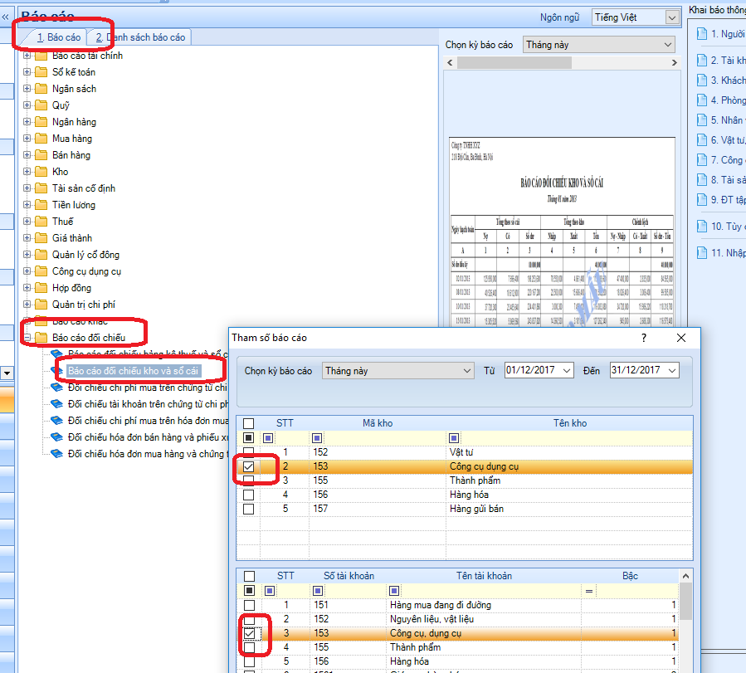Click report icon for 'Đối chiếu chi phí mua trên chứng từ'
Screen dimensions: 746x673
point(57,388)
